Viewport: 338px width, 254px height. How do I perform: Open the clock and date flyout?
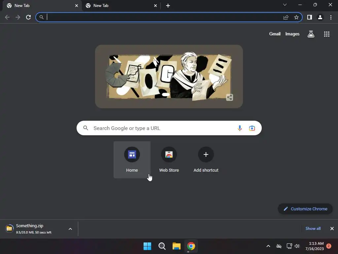coord(315,246)
